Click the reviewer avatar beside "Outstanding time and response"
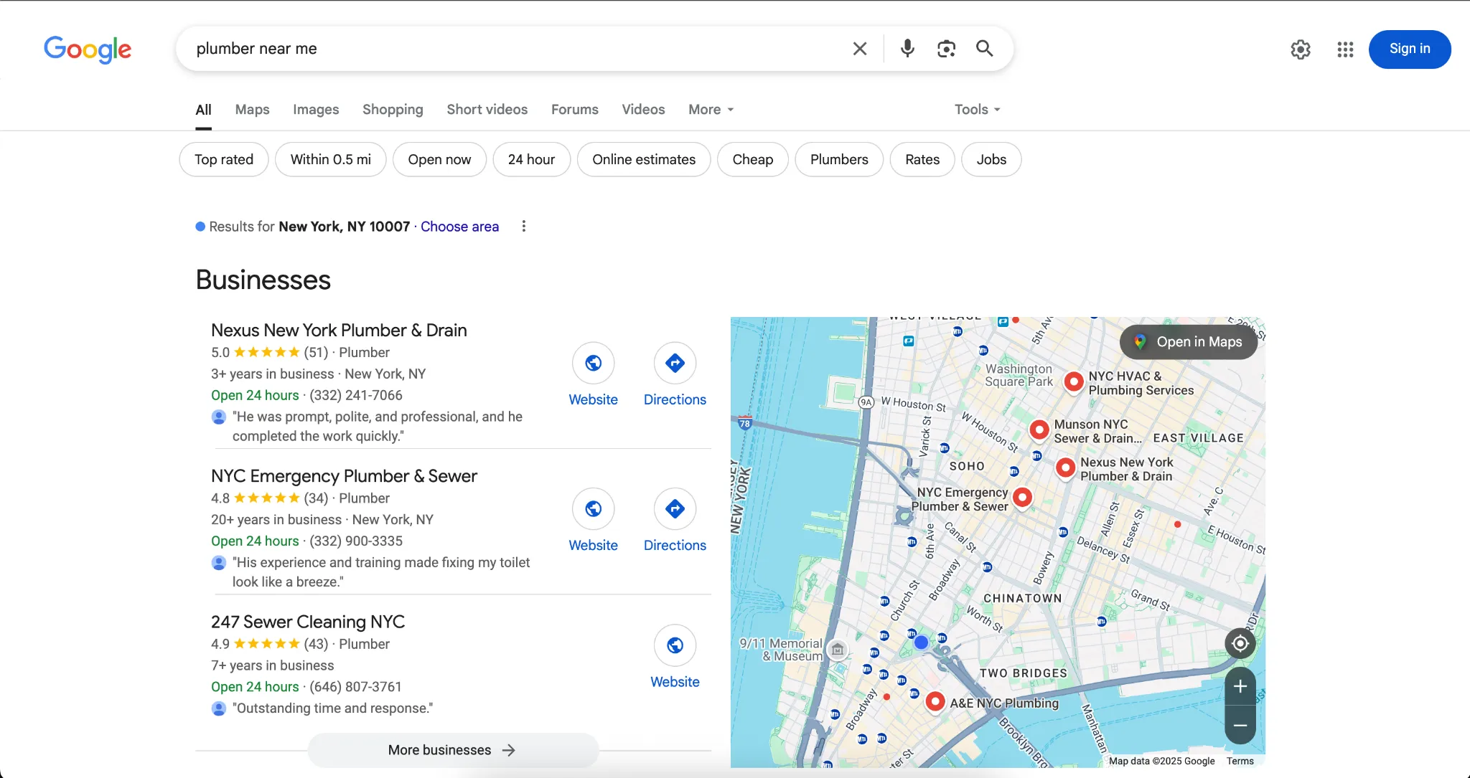The height and width of the screenshot is (778, 1470). click(219, 708)
